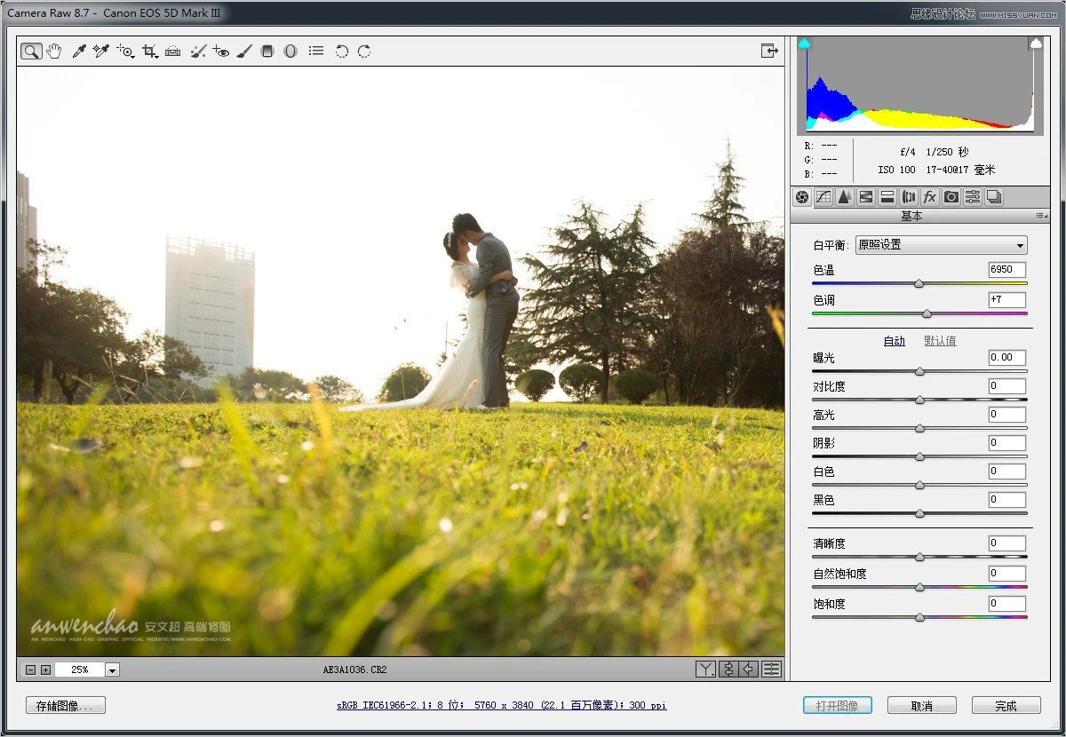
Task: Select the Straighten tool
Action: coord(173,51)
